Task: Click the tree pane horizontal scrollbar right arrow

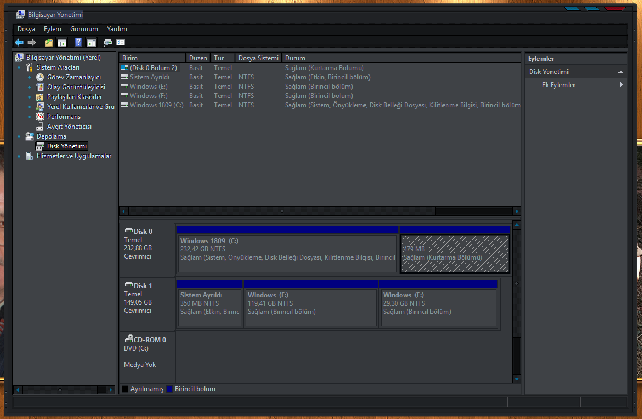Action: [x=110, y=389]
